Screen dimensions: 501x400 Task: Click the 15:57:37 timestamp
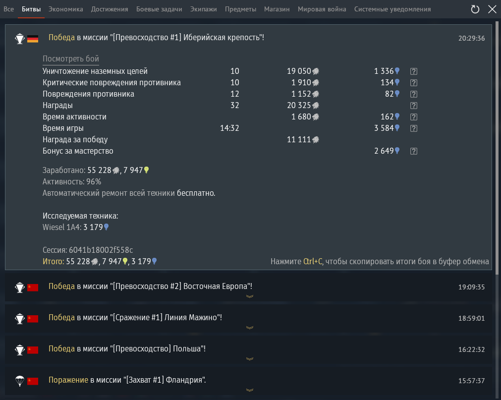(x=472, y=381)
